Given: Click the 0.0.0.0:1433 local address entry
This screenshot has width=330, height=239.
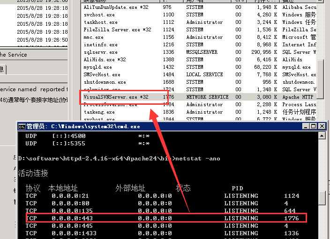Looking at the screenshot, I should [74, 233].
